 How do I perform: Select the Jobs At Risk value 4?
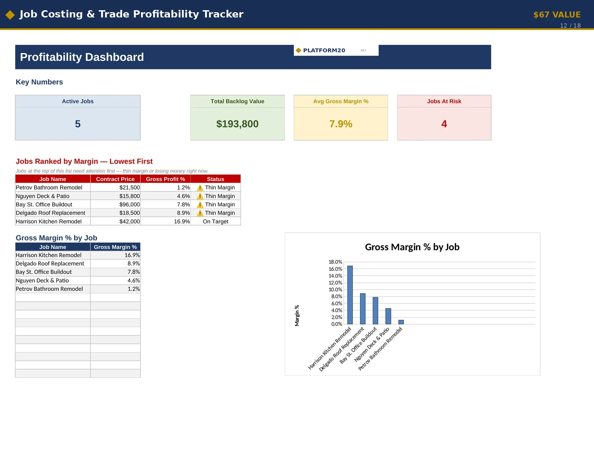tap(444, 124)
